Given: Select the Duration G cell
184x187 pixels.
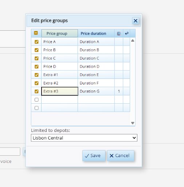Looking at the screenshot, I should click(x=96, y=91).
